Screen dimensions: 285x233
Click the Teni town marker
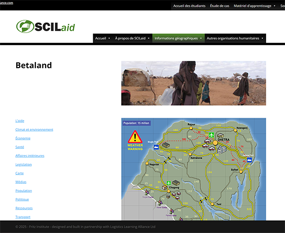(x=212, y=204)
